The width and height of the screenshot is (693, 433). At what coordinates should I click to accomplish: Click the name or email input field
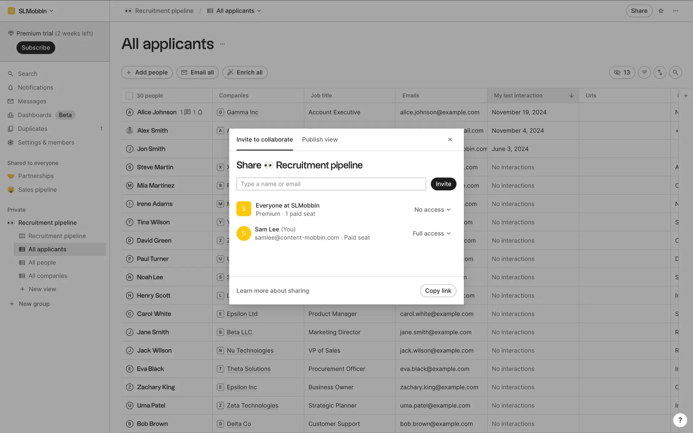click(x=331, y=184)
